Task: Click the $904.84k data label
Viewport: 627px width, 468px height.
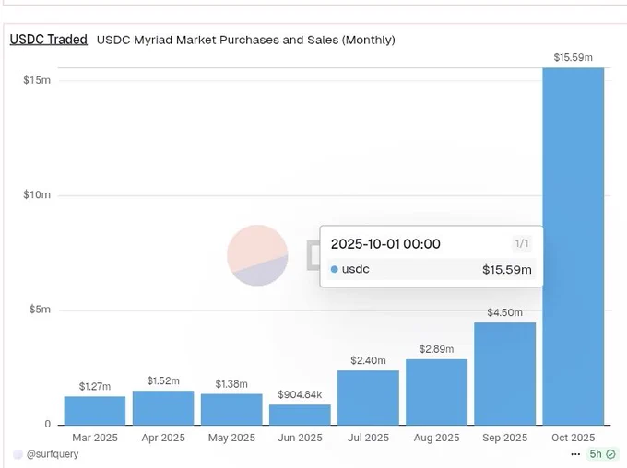Action: click(300, 395)
